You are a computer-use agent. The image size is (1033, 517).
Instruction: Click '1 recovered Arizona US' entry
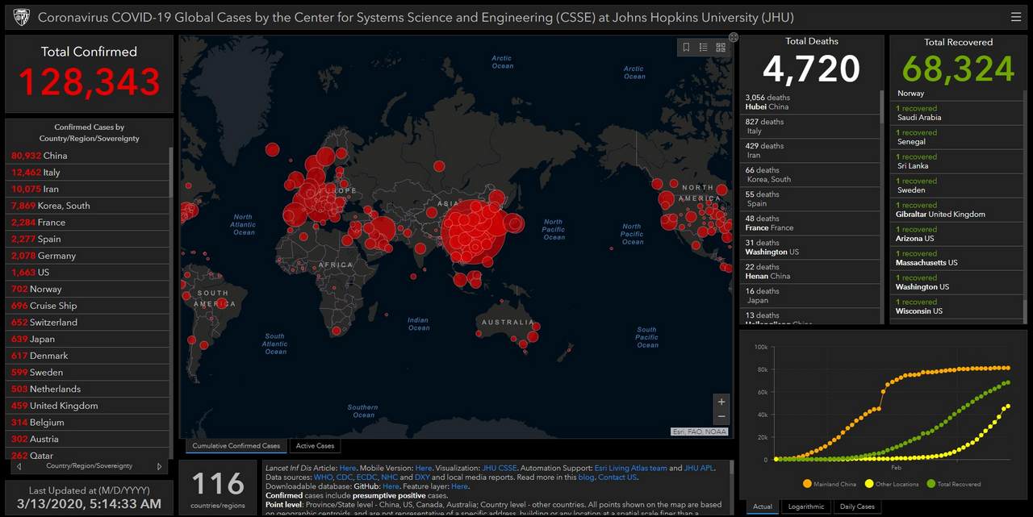coord(958,234)
